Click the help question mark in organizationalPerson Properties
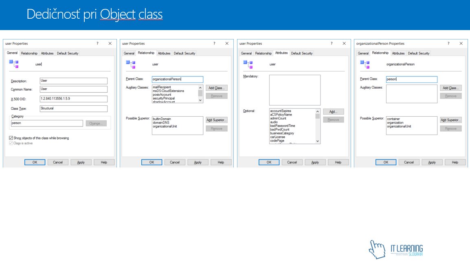This screenshot has width=470, height=261. click(x=448, y=43)
